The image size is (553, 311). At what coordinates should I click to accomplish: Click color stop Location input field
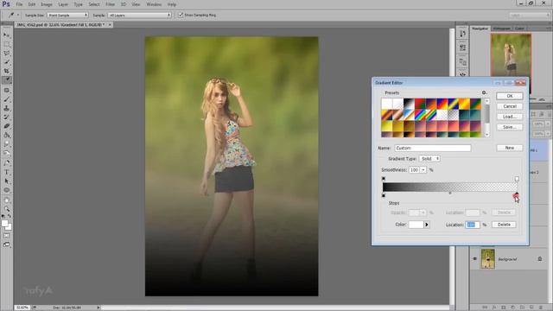point(473,225)
